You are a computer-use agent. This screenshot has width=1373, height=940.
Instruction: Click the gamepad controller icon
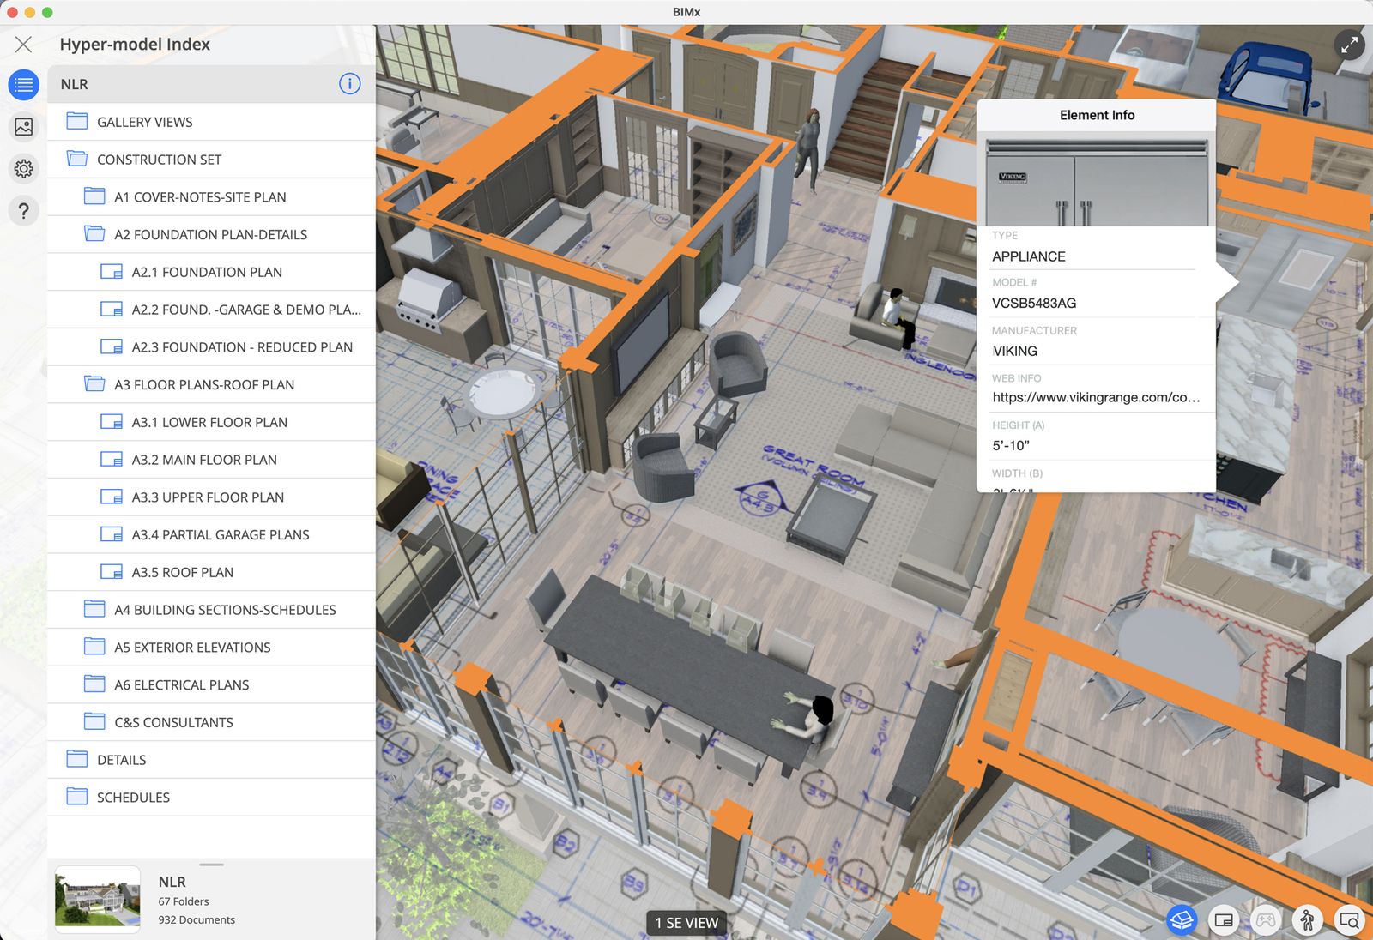(x=1266, y=920)
